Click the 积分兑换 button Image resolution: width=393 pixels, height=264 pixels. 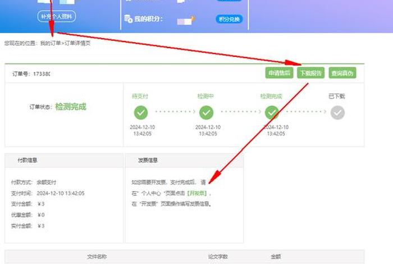point(229,19)
